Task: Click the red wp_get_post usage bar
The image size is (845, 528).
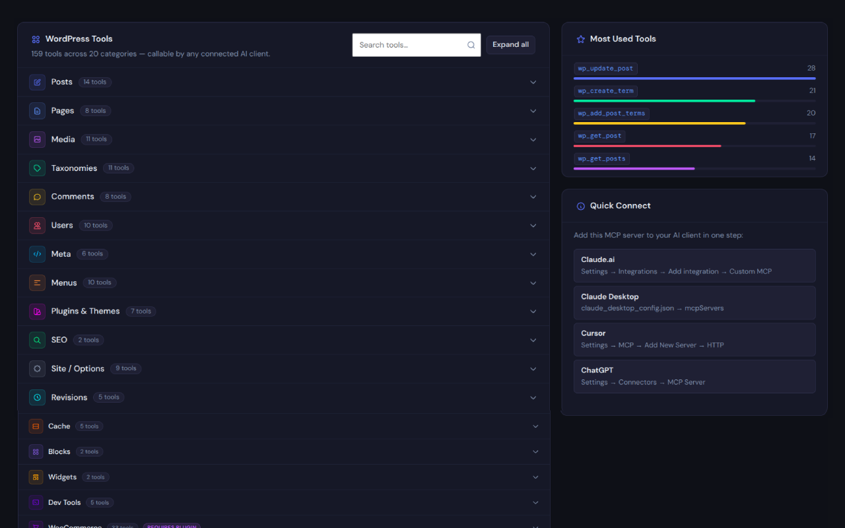Action: pos(648,146)
